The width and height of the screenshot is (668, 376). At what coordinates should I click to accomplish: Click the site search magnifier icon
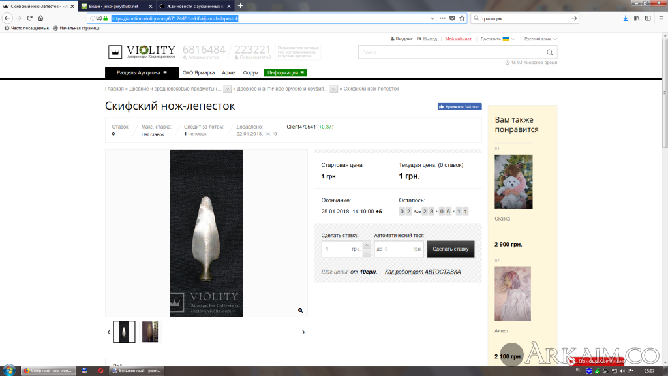[551, 52]
